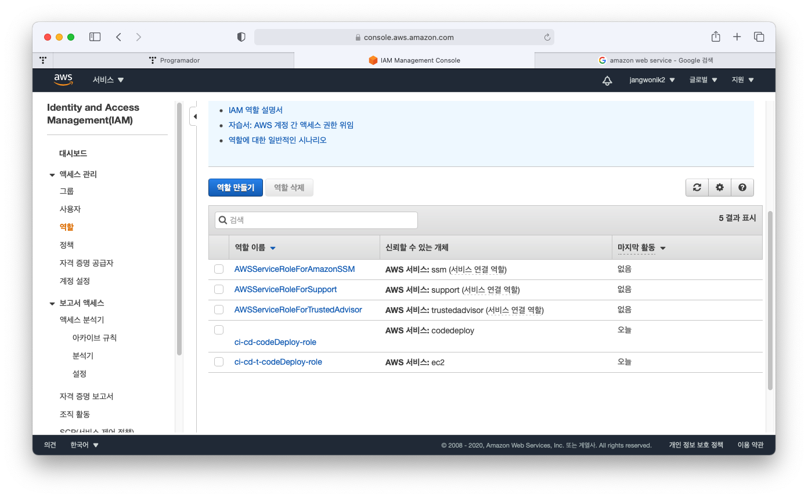Open 액세스 분석기 in the sidebar

tap(82, 320)
